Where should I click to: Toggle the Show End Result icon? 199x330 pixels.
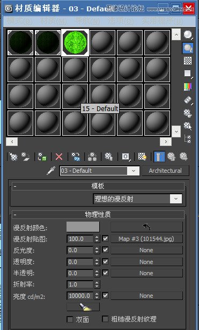coord(159,157)
